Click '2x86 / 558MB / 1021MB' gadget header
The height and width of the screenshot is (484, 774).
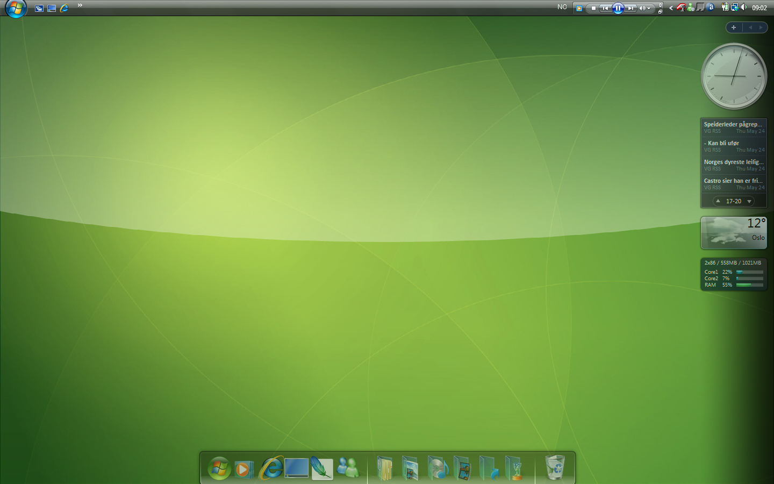733,263
